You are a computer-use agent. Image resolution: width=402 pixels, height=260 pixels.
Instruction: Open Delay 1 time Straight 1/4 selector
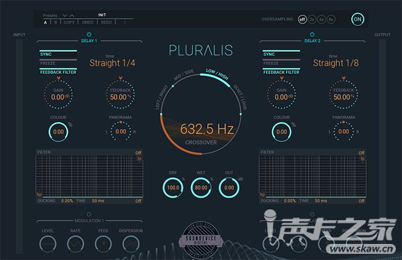(113, 63)
